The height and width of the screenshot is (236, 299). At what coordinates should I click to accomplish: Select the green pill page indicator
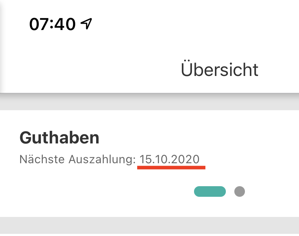pos(210,191)
